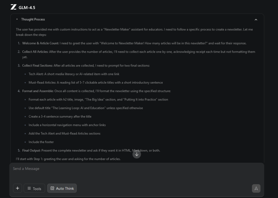Click the 'Tech Alert' bullet line
This screenshot has width=278, height=198.
pos(74,74)
